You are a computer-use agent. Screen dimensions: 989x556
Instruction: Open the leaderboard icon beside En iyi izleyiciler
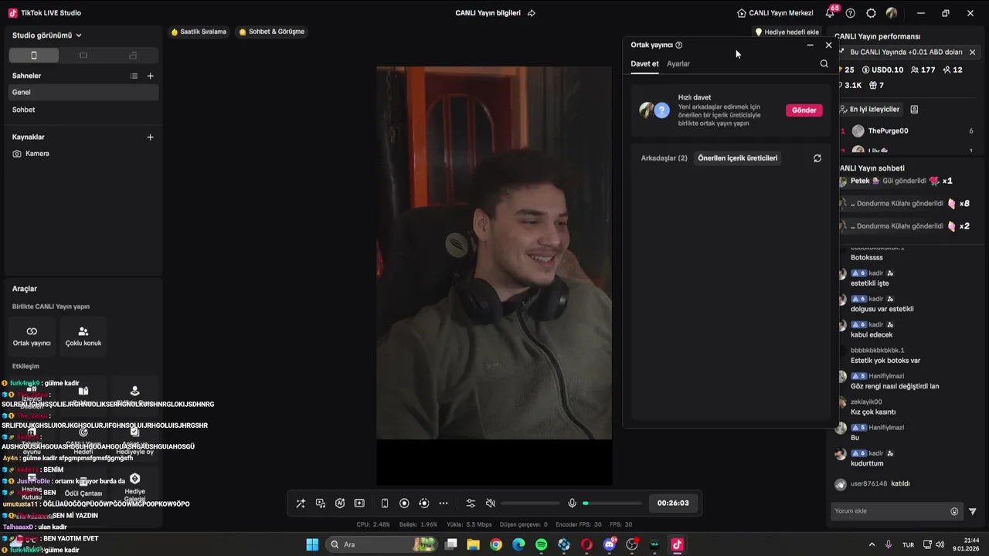tap(914, 110)
